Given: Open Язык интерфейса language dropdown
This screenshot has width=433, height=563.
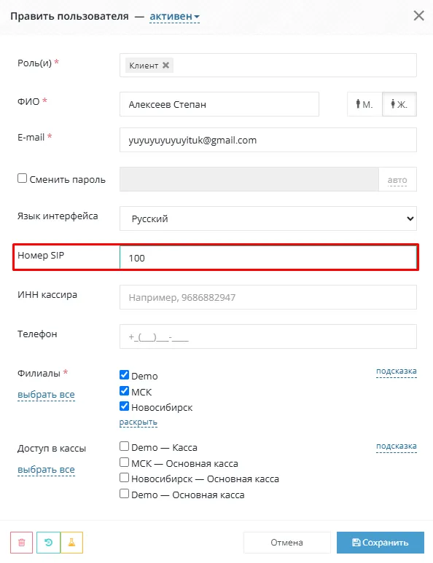Looking at the screenshot, I should [268, 218].
